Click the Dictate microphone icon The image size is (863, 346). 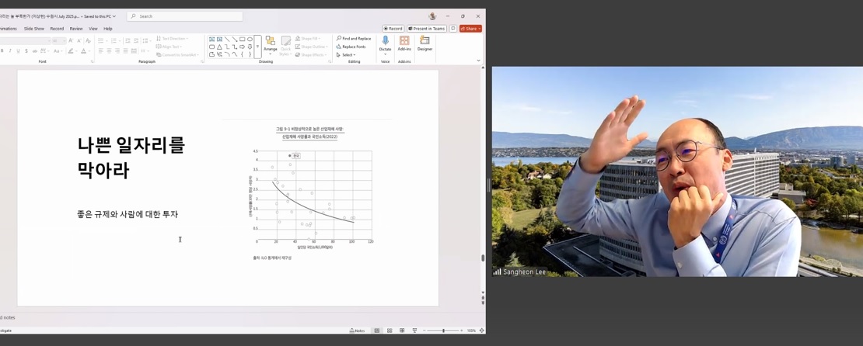(385, 41)
